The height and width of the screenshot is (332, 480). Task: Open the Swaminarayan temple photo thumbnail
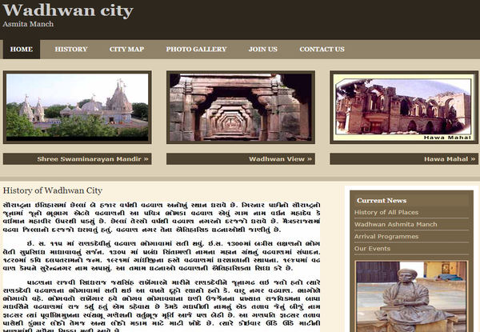[77, 107]
